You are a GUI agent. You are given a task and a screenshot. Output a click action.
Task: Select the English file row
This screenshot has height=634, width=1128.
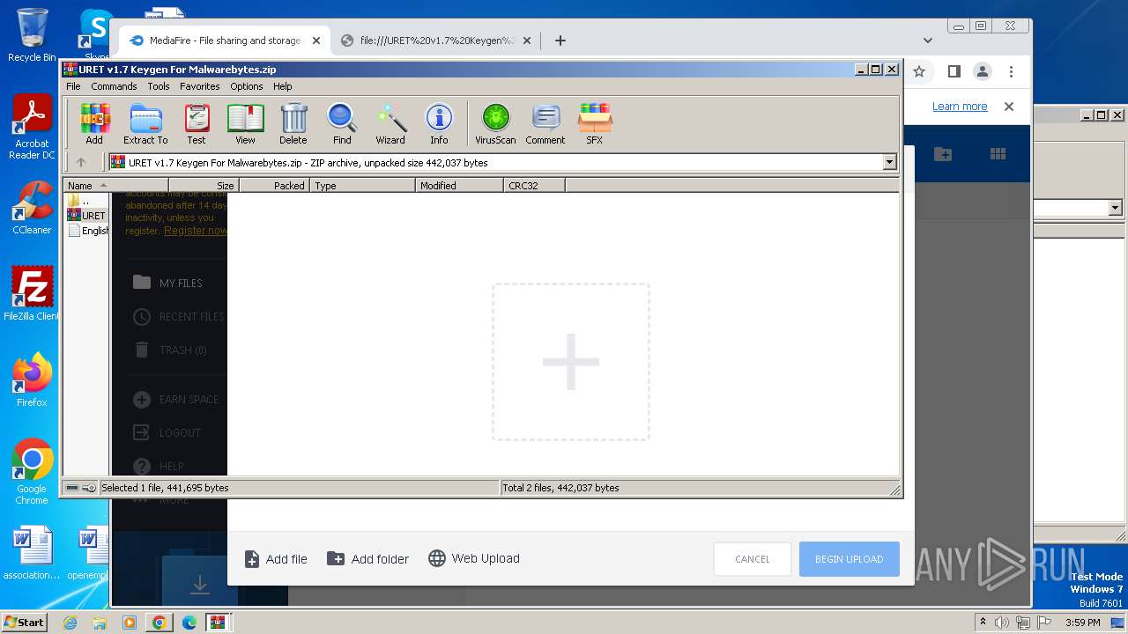pos(86,231)
